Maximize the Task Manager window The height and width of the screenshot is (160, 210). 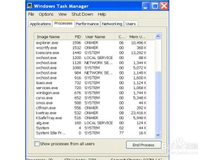[155, 6]
